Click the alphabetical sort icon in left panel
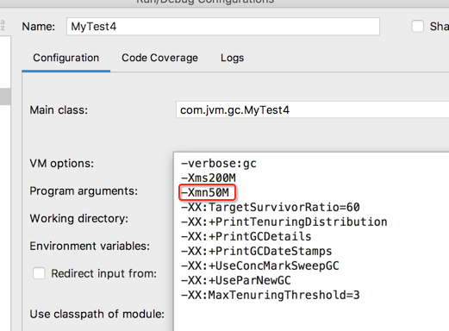 point(3,25)
